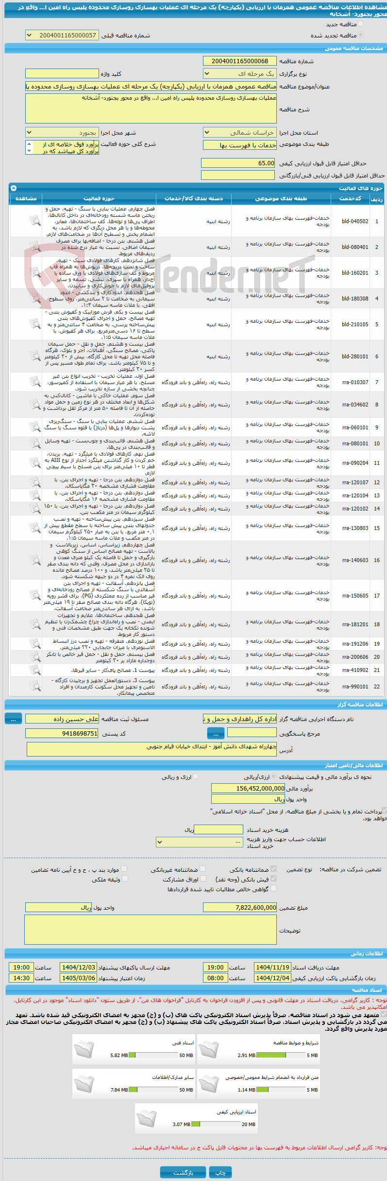Click the بازگشت back button

(x=183, y=1172)
